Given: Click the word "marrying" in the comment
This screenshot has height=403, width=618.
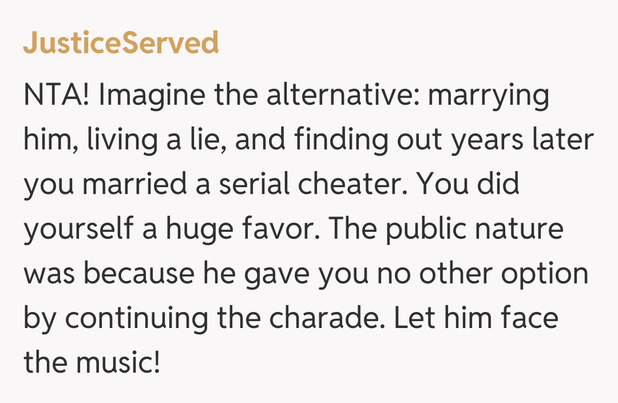Looking at the screenshot, I should [488, 96].
